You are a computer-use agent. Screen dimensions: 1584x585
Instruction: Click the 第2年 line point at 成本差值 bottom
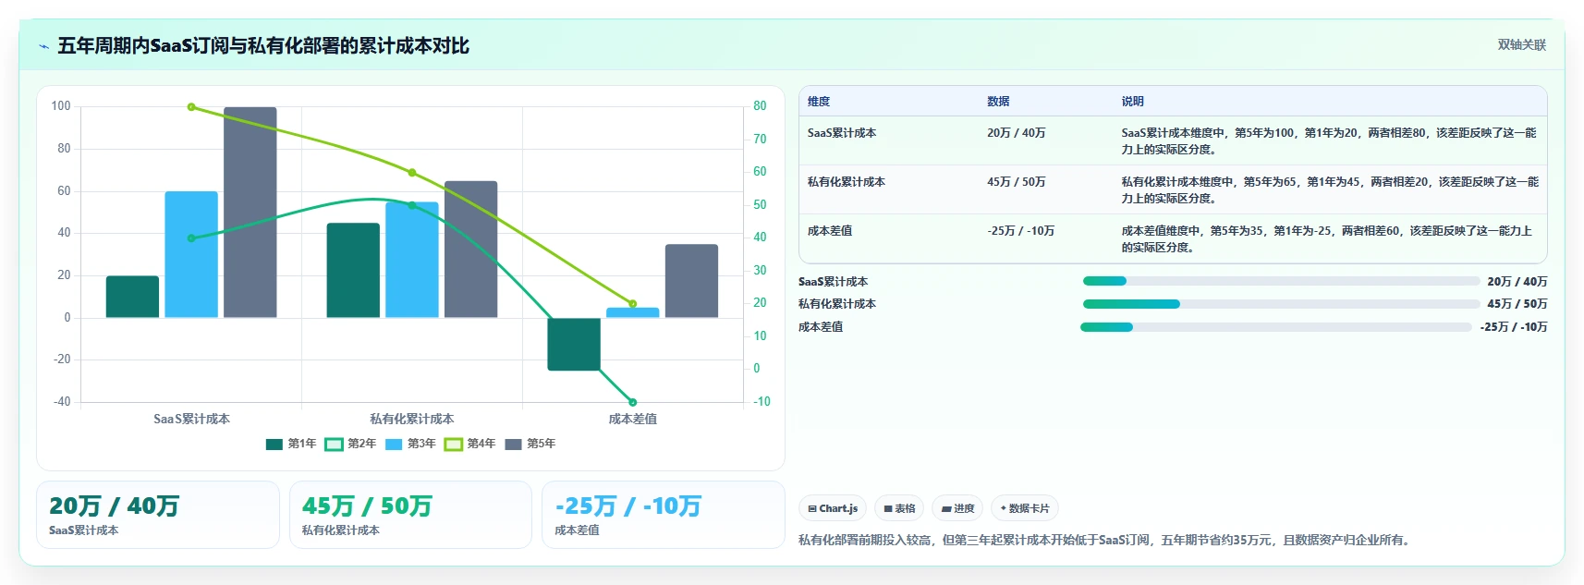[633, 402]
